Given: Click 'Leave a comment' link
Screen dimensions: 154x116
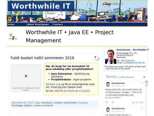Looking at the screenshot, I should point(43,105).
